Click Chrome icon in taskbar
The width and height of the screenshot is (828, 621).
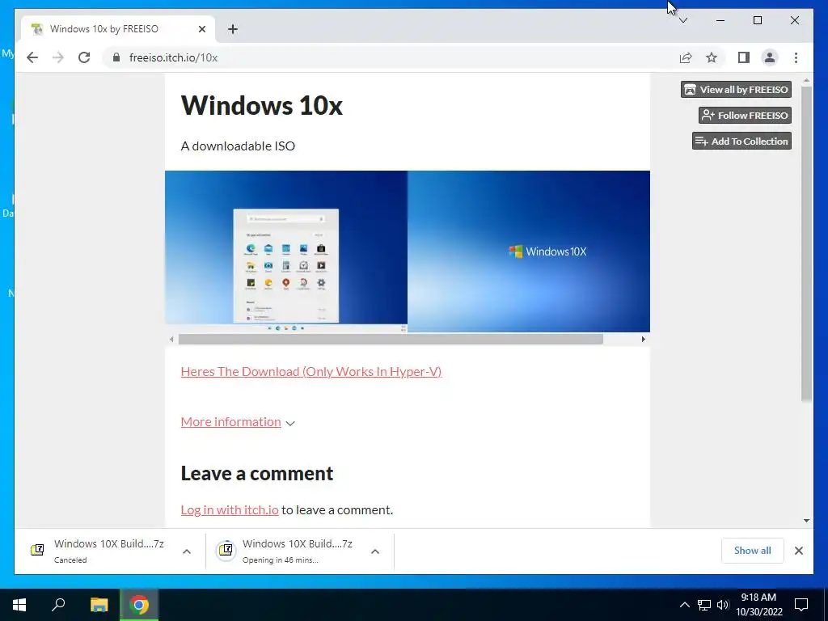click(x=139, y=605)
